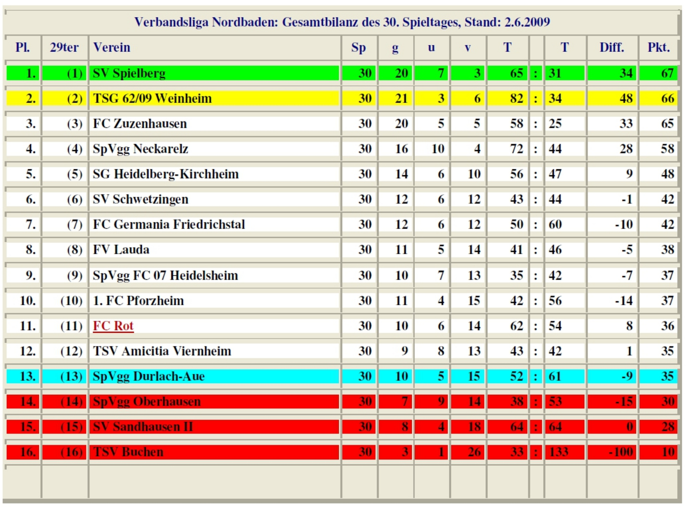This screenshot has width=686, height=508.
Task: Click the Verein column header
Action: pos(112,47)
